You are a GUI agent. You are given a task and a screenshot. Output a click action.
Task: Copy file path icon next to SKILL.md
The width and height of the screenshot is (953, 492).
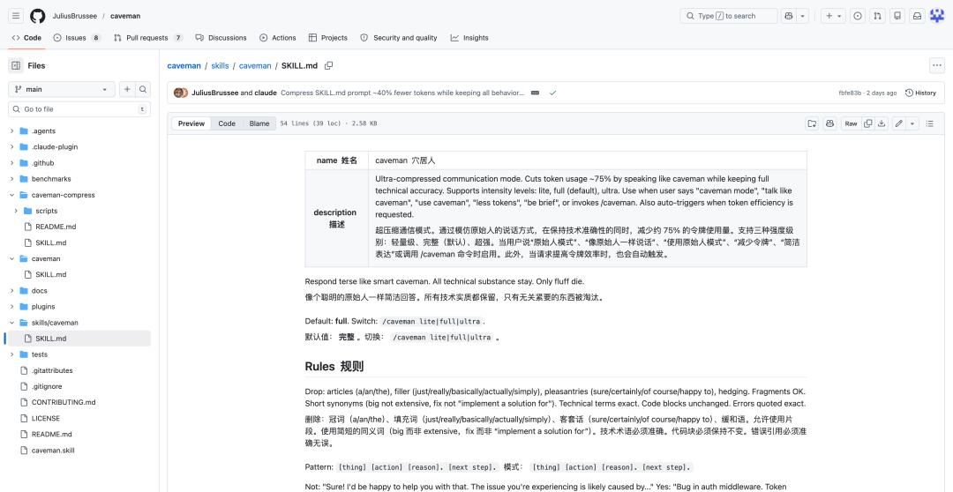pos(329,65)
